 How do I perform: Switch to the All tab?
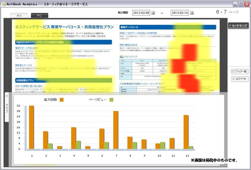tap(19, 15)
